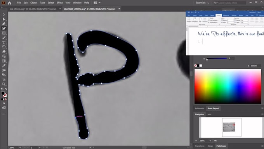Open the Window menu

pos(77,3)
